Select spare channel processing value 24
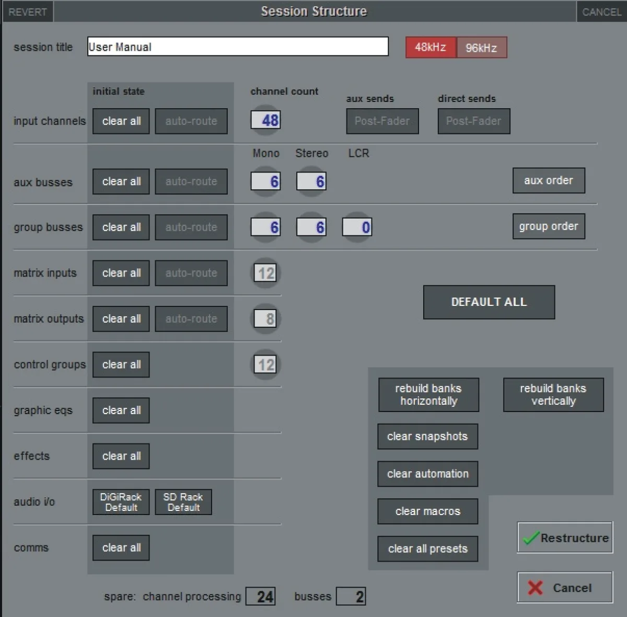The height and width of the screenshot is (617, 627). (x=261, y=597)
